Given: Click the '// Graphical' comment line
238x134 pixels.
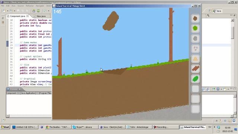Looking at the screenshot, I should pyautogui.click(x=28, y=79).
